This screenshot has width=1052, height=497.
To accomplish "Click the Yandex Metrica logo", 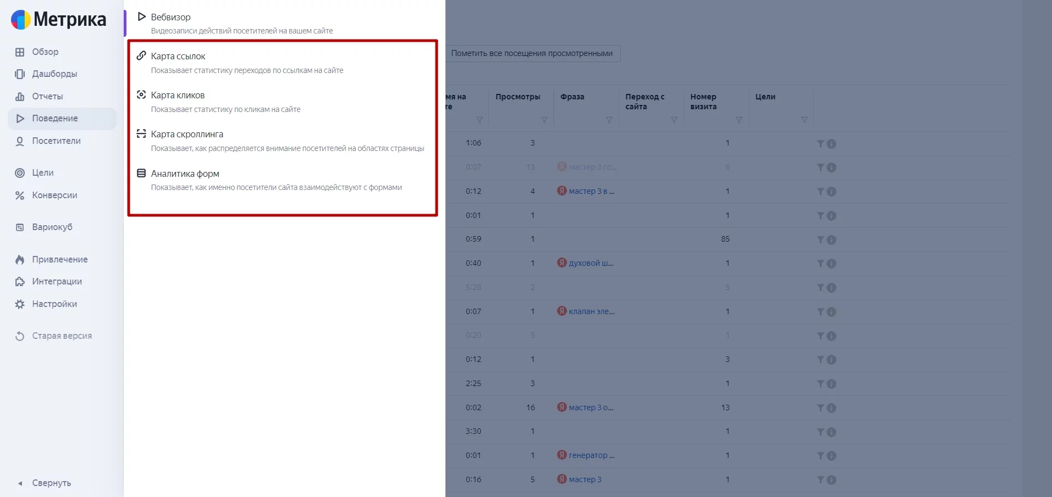I will 58,19.
